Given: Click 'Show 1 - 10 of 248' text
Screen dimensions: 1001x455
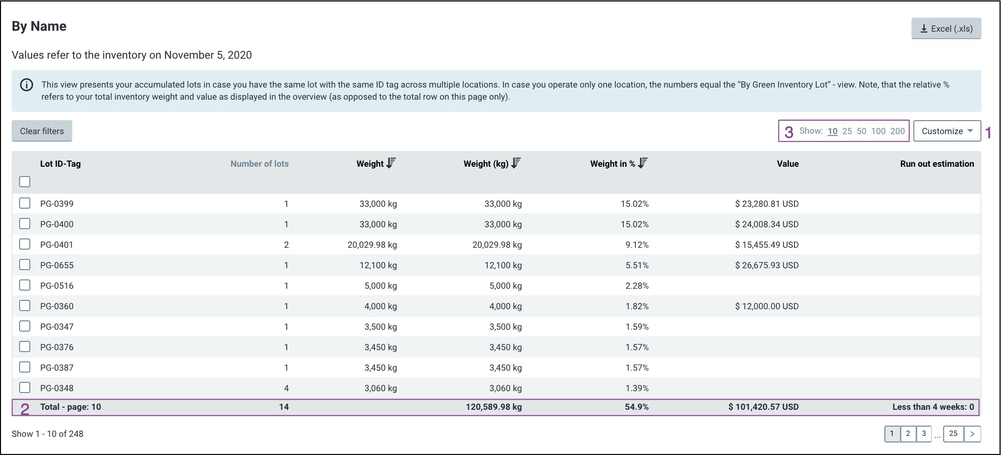Looking at the screenshot, I should click(x=48, y=434).
